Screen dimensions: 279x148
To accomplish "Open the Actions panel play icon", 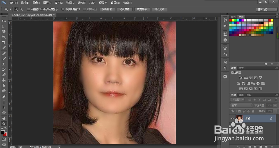I will pos(225,26).
